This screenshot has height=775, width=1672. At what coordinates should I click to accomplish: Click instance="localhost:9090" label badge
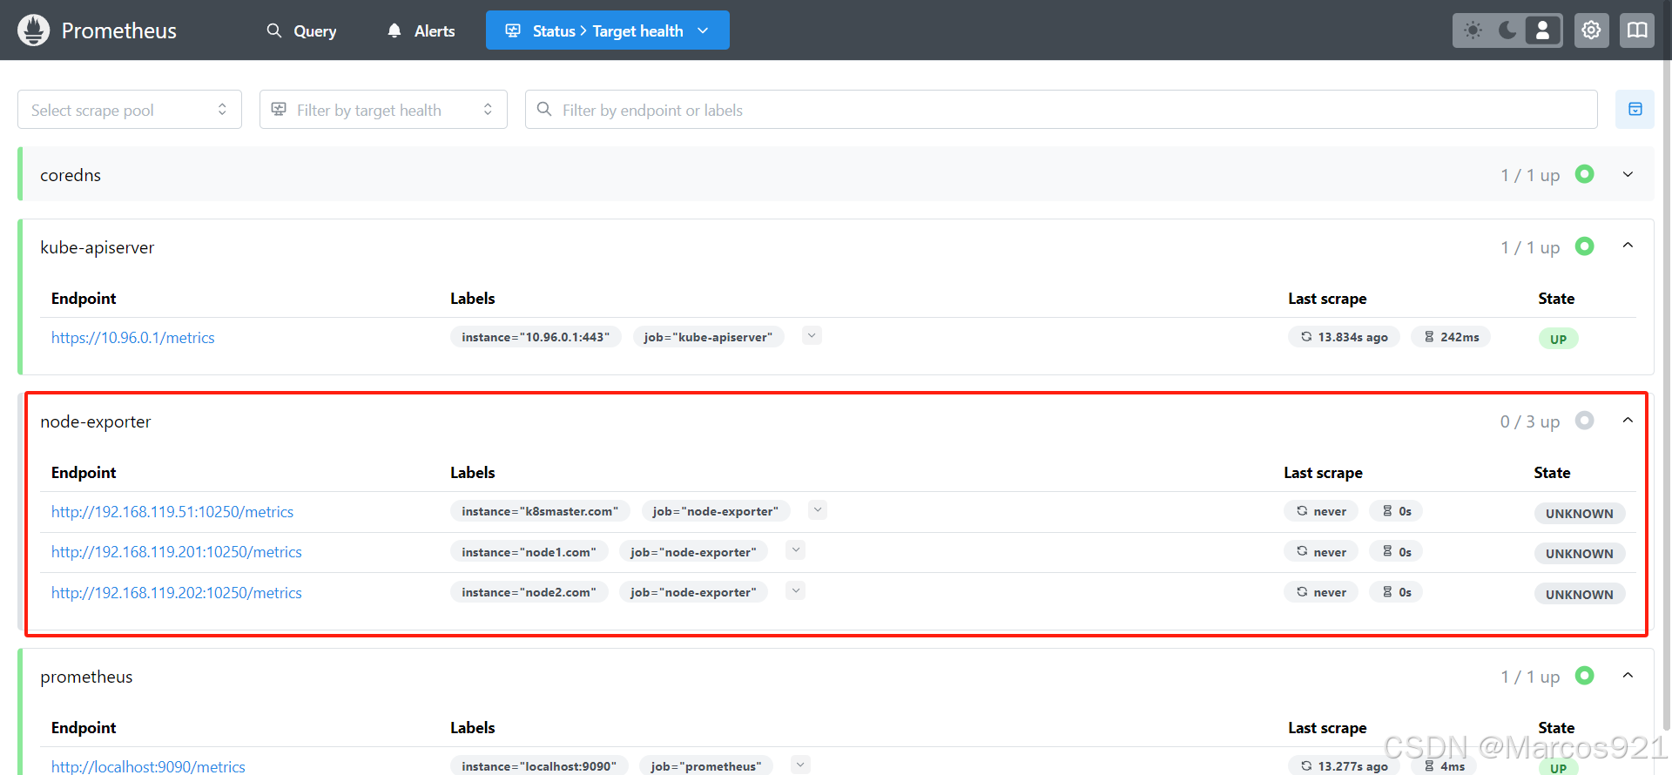coord(539,766)
